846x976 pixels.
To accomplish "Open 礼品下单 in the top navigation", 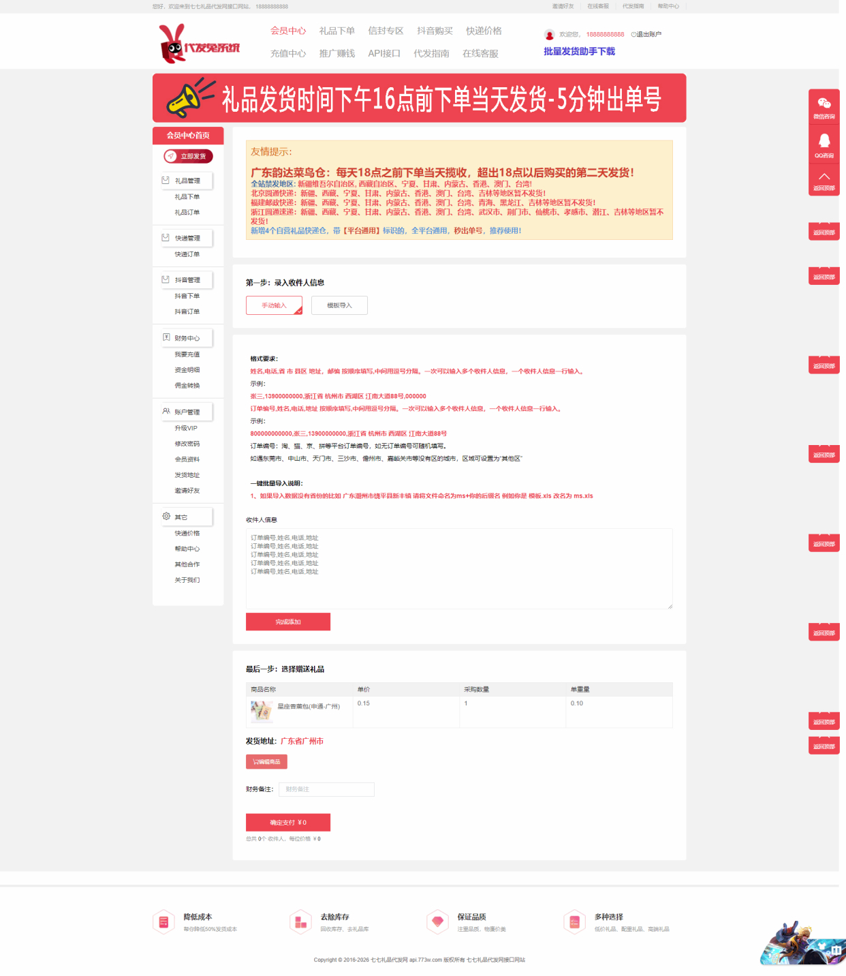I will click(x=337, y=31).
